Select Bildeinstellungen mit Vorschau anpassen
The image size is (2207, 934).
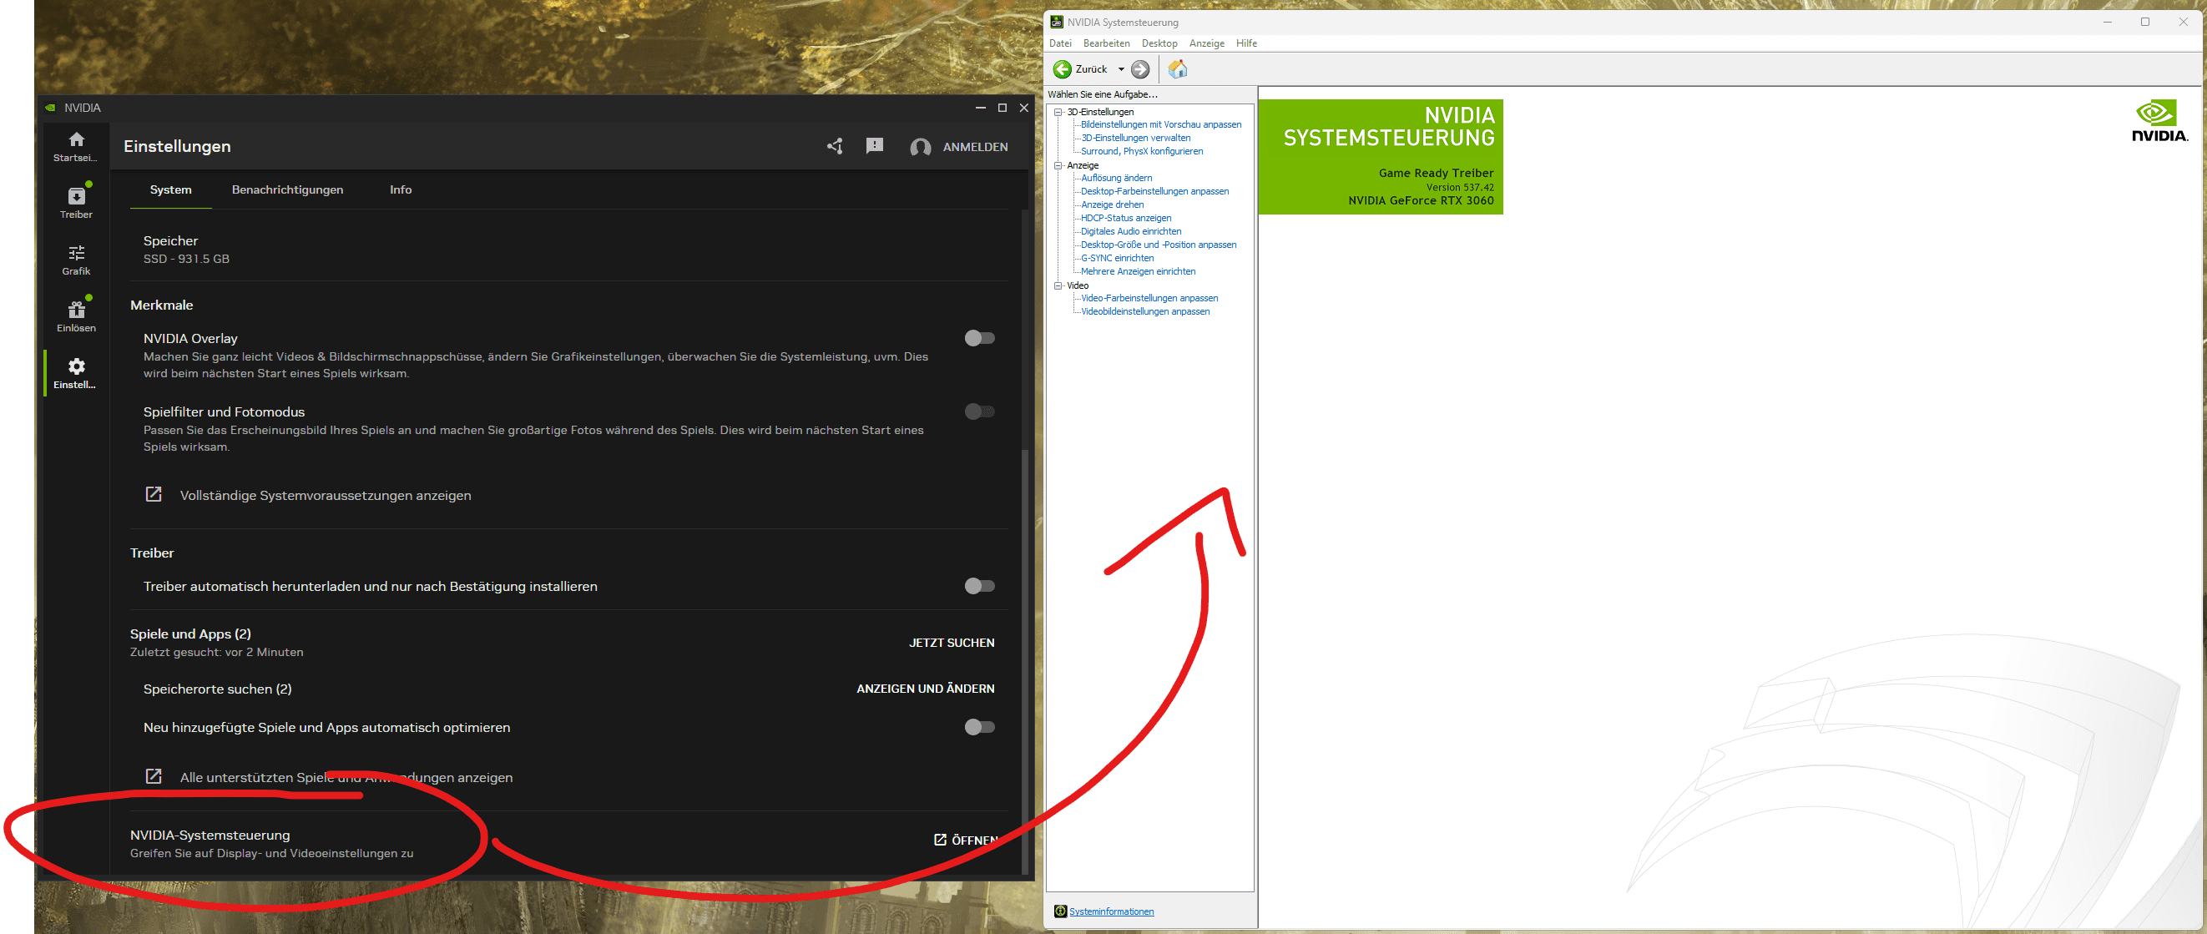click(x=1161, y=125)
